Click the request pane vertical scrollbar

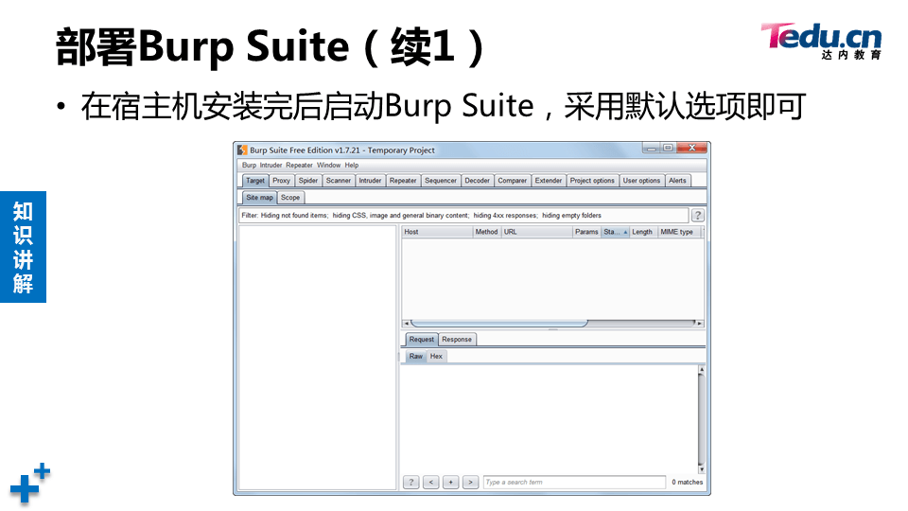tap(701, 419)
